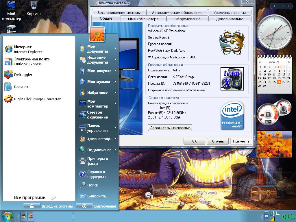Open Справка и поддержка help icon

coord(82,174)
